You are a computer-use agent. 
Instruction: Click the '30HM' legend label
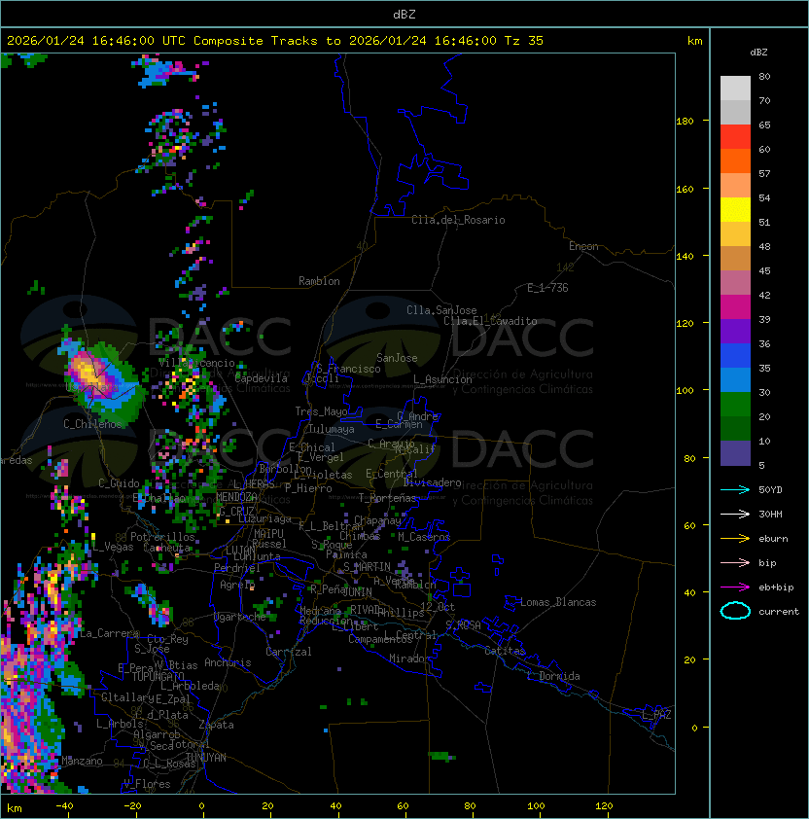coord(770,514)
